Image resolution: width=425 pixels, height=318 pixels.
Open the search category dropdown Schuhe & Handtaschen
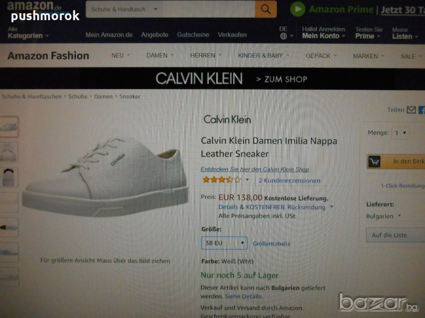pyautogui.click(x=124, y=9)
